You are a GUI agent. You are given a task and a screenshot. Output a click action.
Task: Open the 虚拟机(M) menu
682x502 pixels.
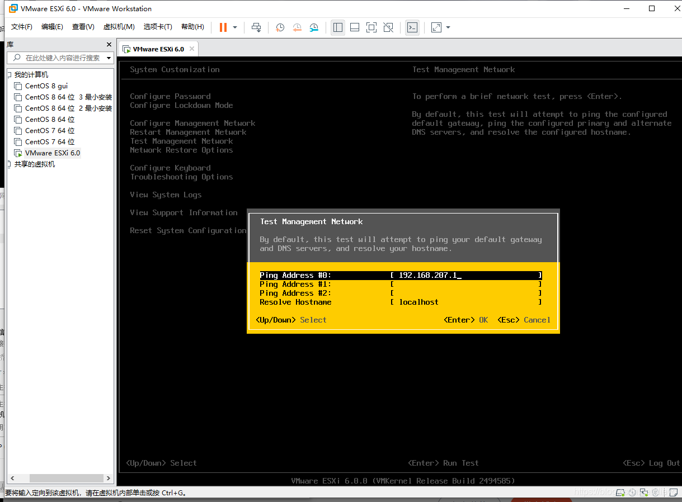tap(119, 27)
